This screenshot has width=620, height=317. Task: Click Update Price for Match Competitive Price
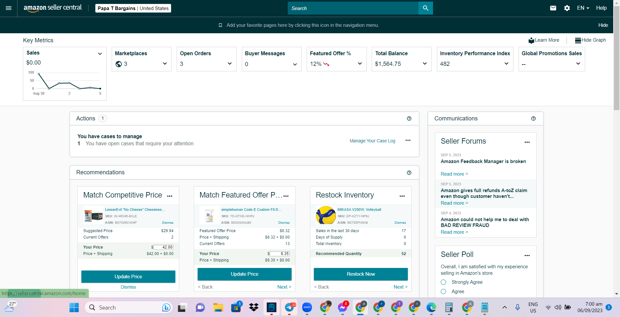[128, 277]
